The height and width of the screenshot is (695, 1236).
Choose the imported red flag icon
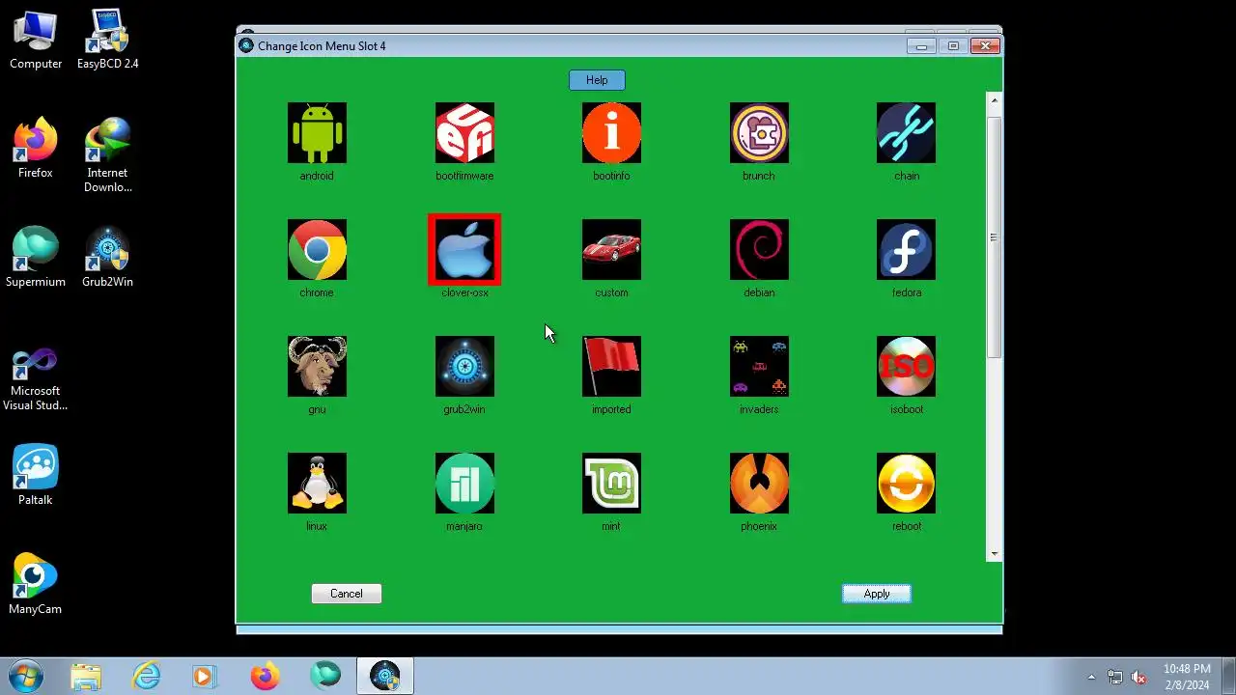[611, 367]
